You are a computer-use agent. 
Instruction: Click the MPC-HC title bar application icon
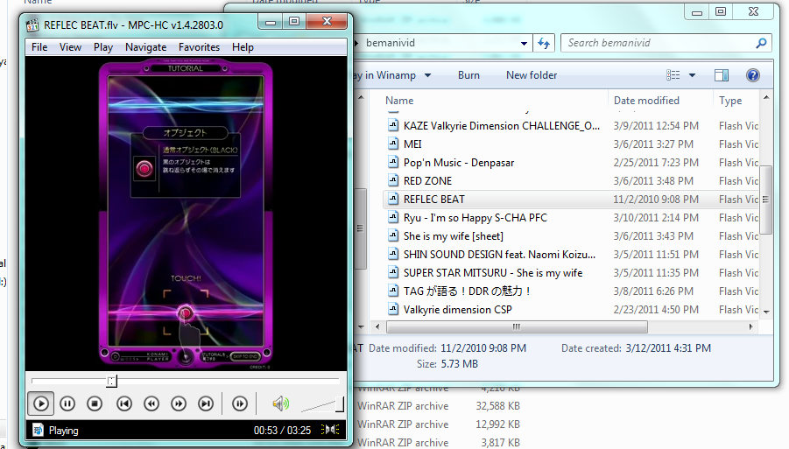(x=32, y=25)
